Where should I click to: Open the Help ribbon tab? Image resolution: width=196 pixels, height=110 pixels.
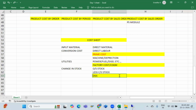coord(81,7)
